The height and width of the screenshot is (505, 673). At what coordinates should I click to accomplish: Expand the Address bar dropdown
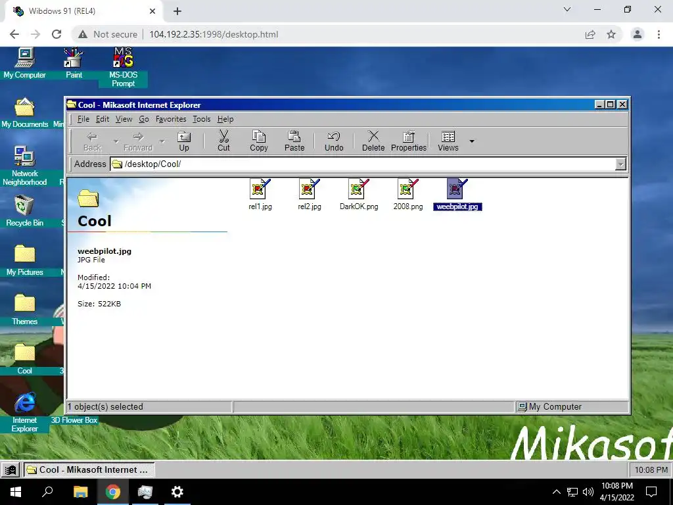tap(620, 164)
